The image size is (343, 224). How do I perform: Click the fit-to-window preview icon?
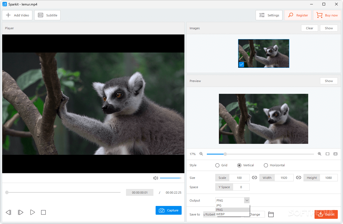tap(327, 154)
